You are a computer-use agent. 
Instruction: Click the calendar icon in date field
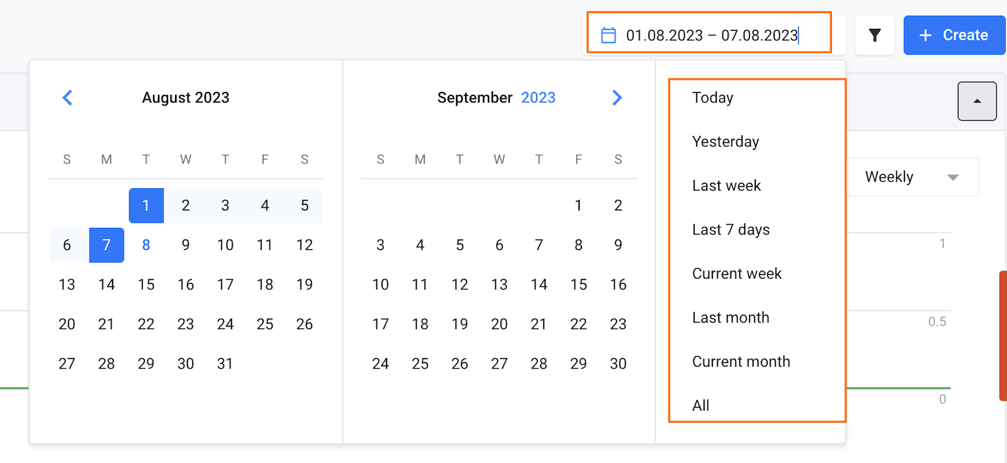pyautogui.click(x=609, y=35)
